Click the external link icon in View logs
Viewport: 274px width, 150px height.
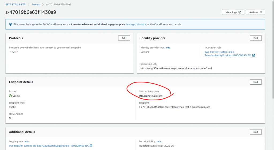click(x=240, y=12)
